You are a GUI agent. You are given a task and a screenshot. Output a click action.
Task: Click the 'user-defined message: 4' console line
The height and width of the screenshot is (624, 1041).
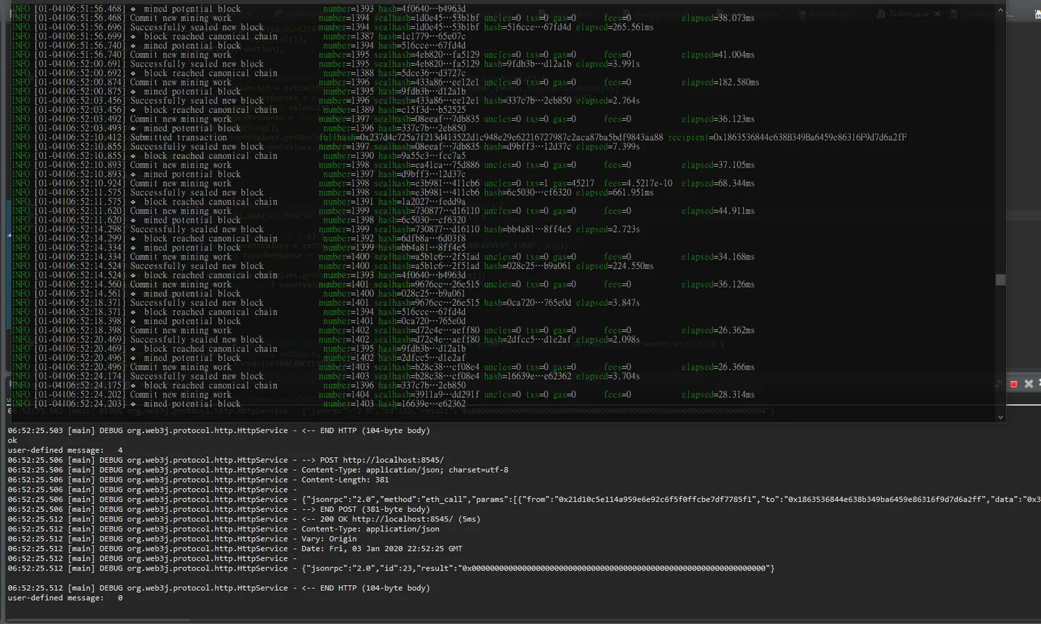[65, 450]
